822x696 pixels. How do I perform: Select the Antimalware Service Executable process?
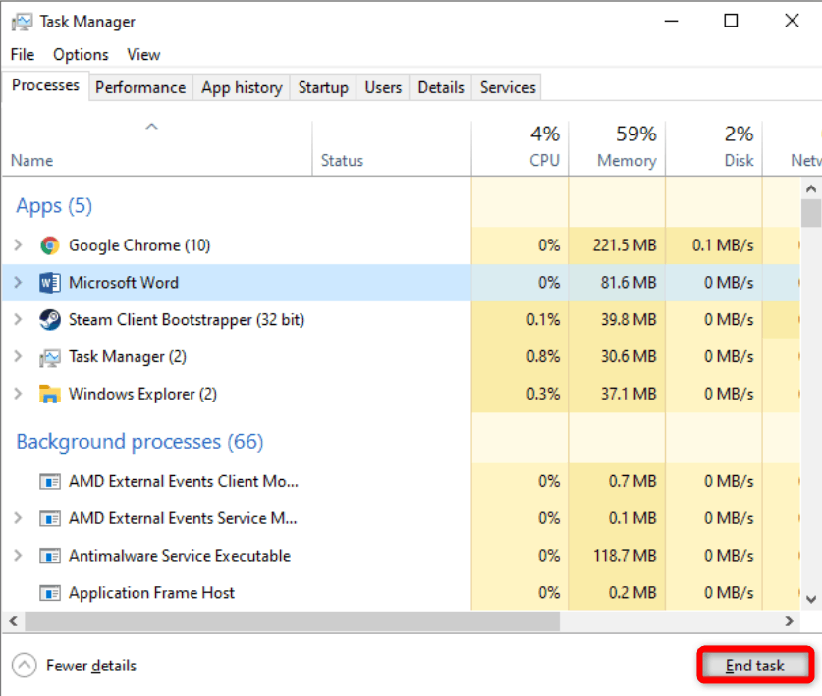[401, 556]
